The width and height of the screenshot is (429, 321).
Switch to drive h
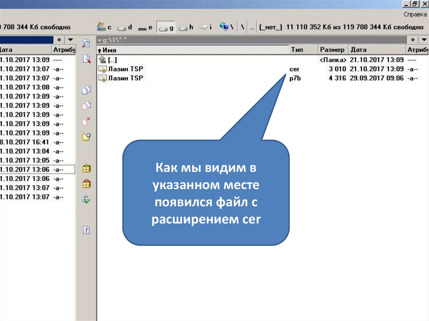pyautogui.click(x=186, y=27)
